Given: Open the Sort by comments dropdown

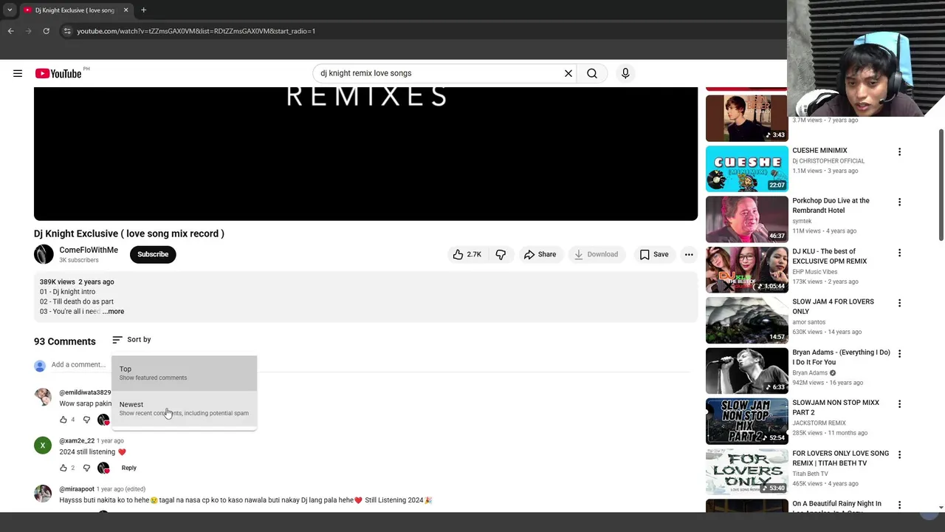Looking at the screenshot, I should coord(131,339).
